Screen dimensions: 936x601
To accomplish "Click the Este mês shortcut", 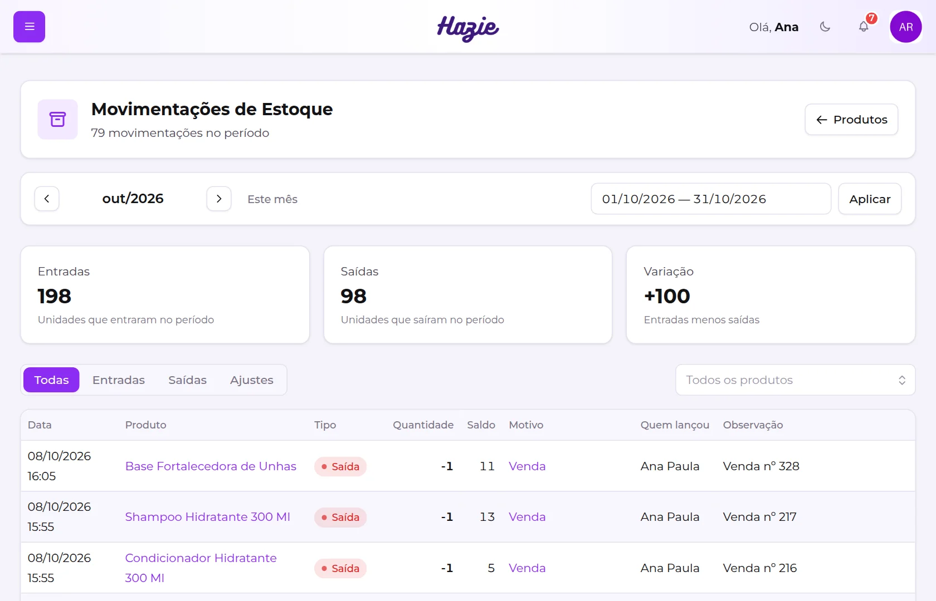I will coord(272,199).
